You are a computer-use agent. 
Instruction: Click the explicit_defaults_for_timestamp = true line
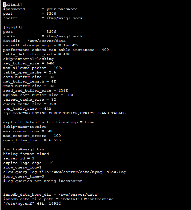tap(49, 122)
